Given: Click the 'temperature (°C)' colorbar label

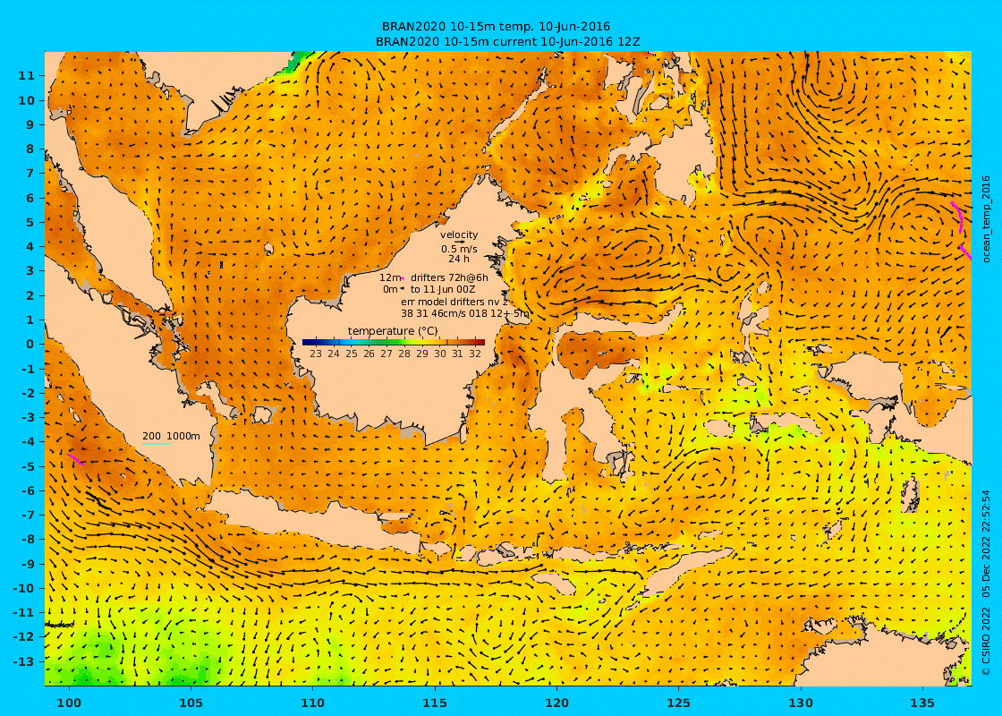Looking at the screenshot, I should tap(393, 331).
